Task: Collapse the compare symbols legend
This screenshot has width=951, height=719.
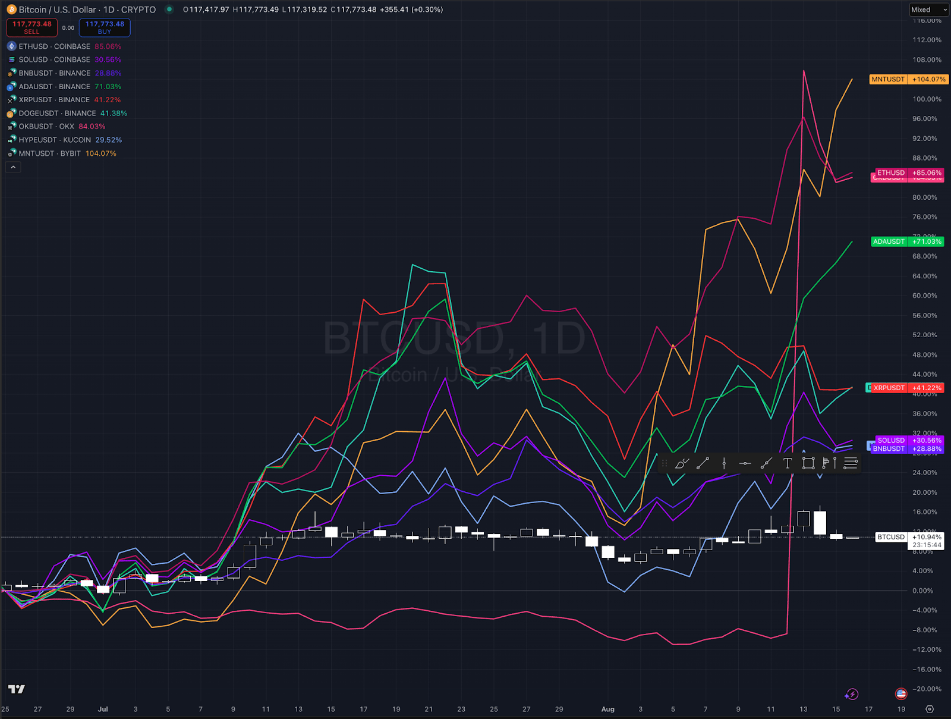Action: click(13, 167)
